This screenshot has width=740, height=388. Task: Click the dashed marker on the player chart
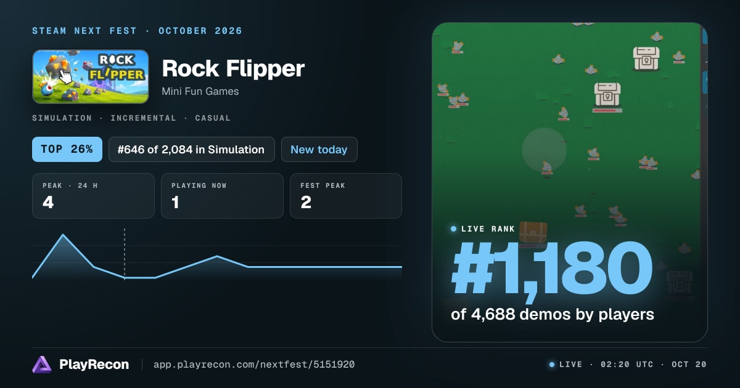(x=125, y=254)
